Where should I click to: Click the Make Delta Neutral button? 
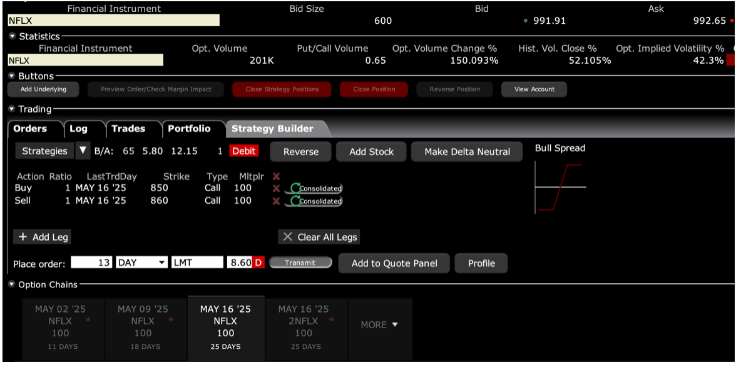[467, 152]
